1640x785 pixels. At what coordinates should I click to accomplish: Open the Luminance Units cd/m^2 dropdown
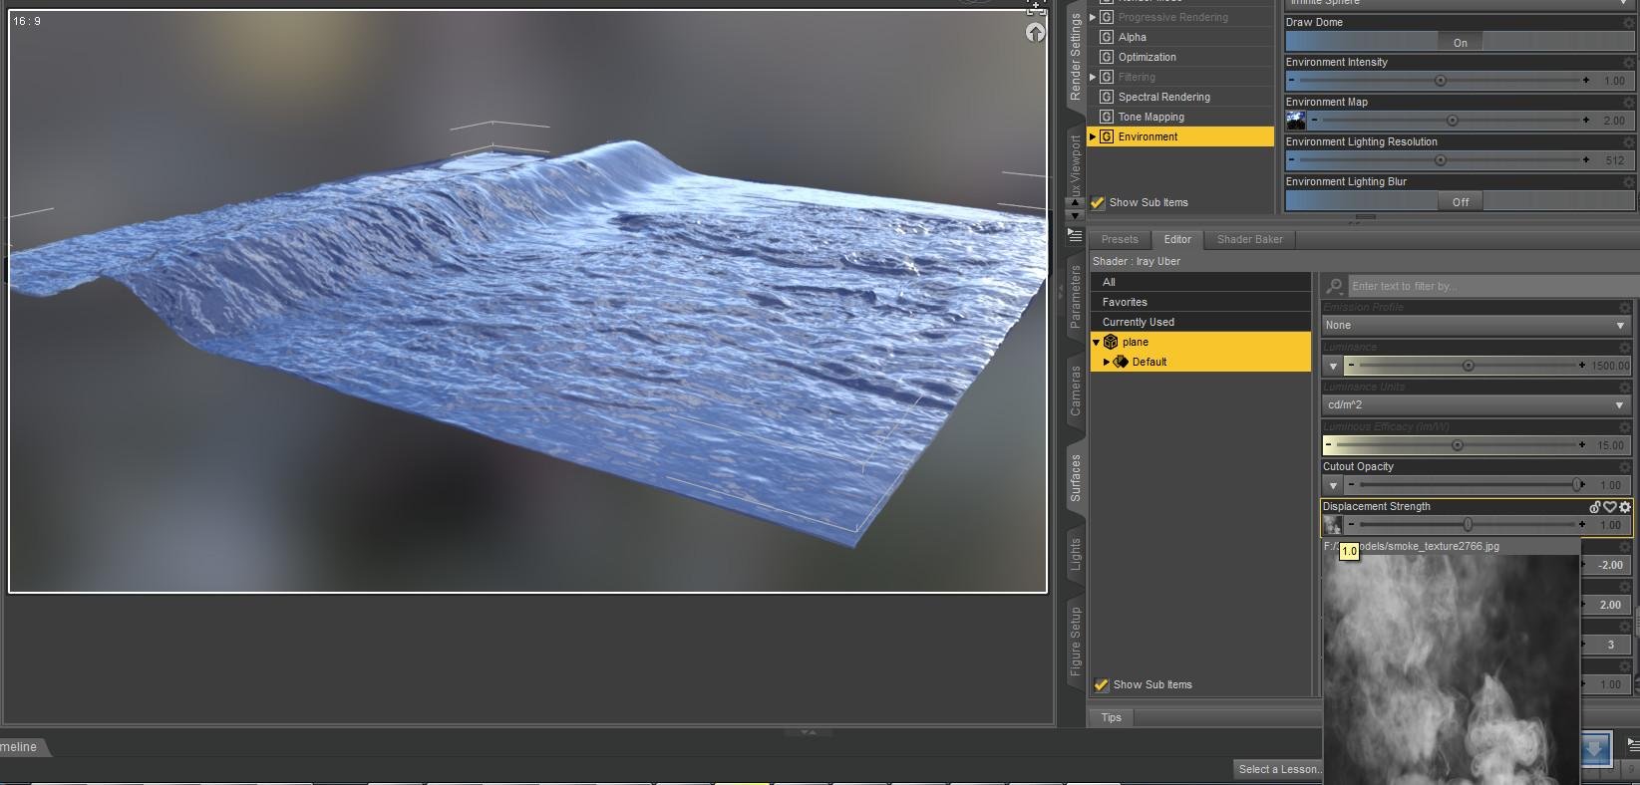1476,405
